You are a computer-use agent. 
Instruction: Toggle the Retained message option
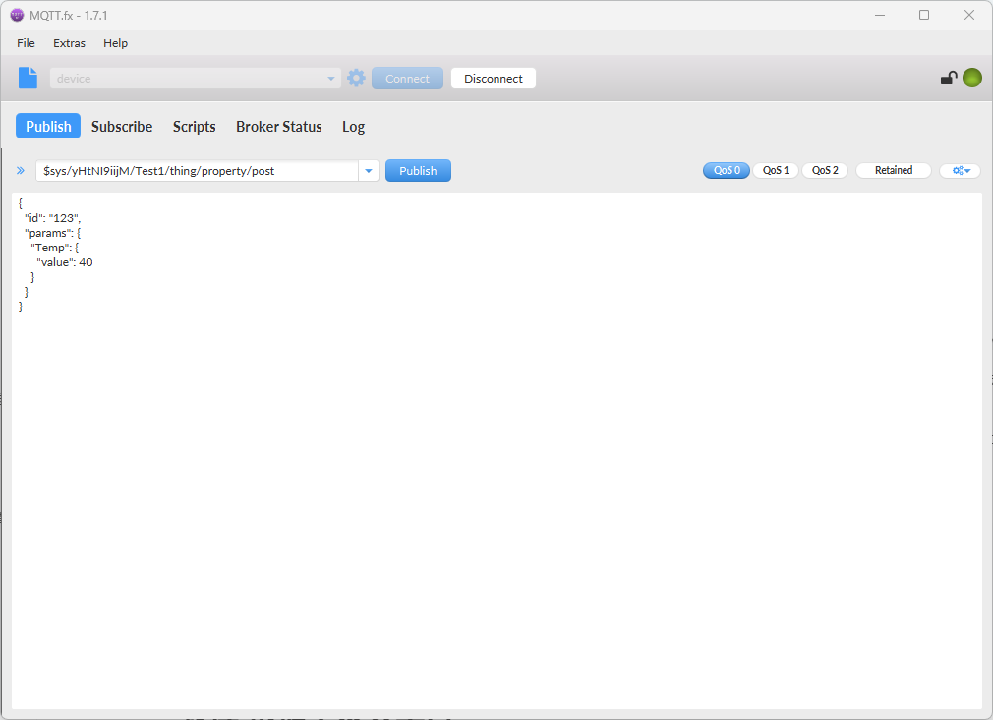893,171
